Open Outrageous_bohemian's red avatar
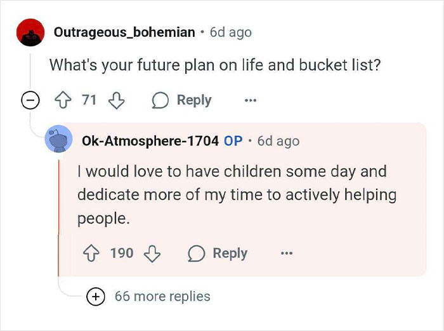 tap(30, 32)
